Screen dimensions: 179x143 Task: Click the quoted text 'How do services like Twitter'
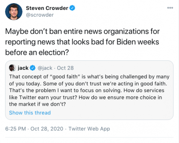(87, 94)
